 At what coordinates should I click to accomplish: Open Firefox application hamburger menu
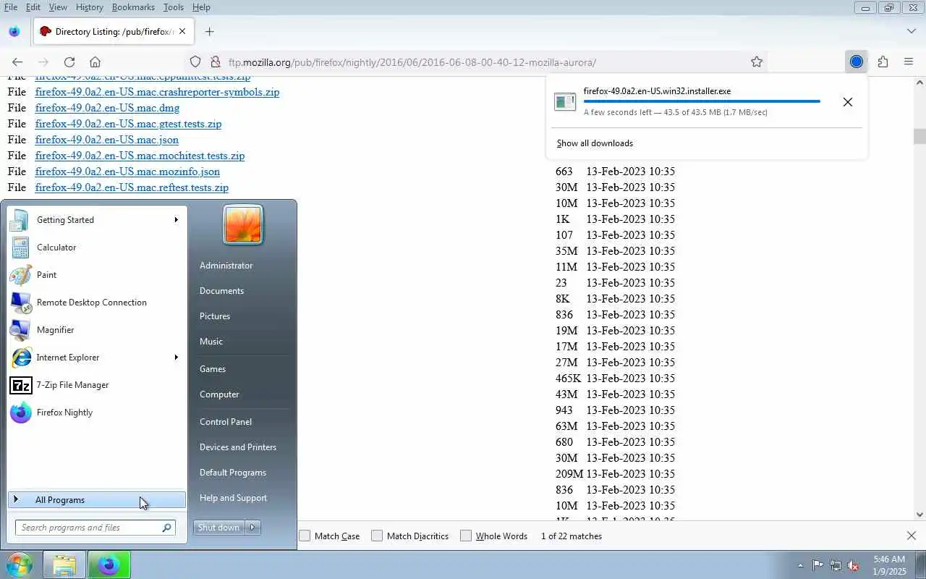click(x=909, y=62)
